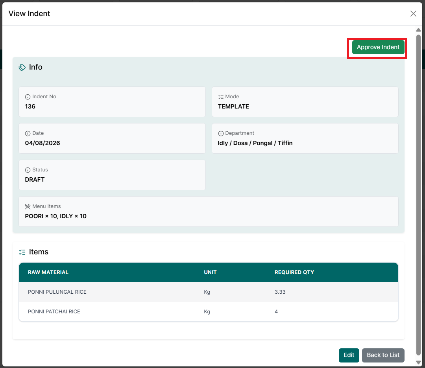The height and width of the screenshot is (368, 425).
Task: Close the View Indent dialog
Action: coord(413,13)
